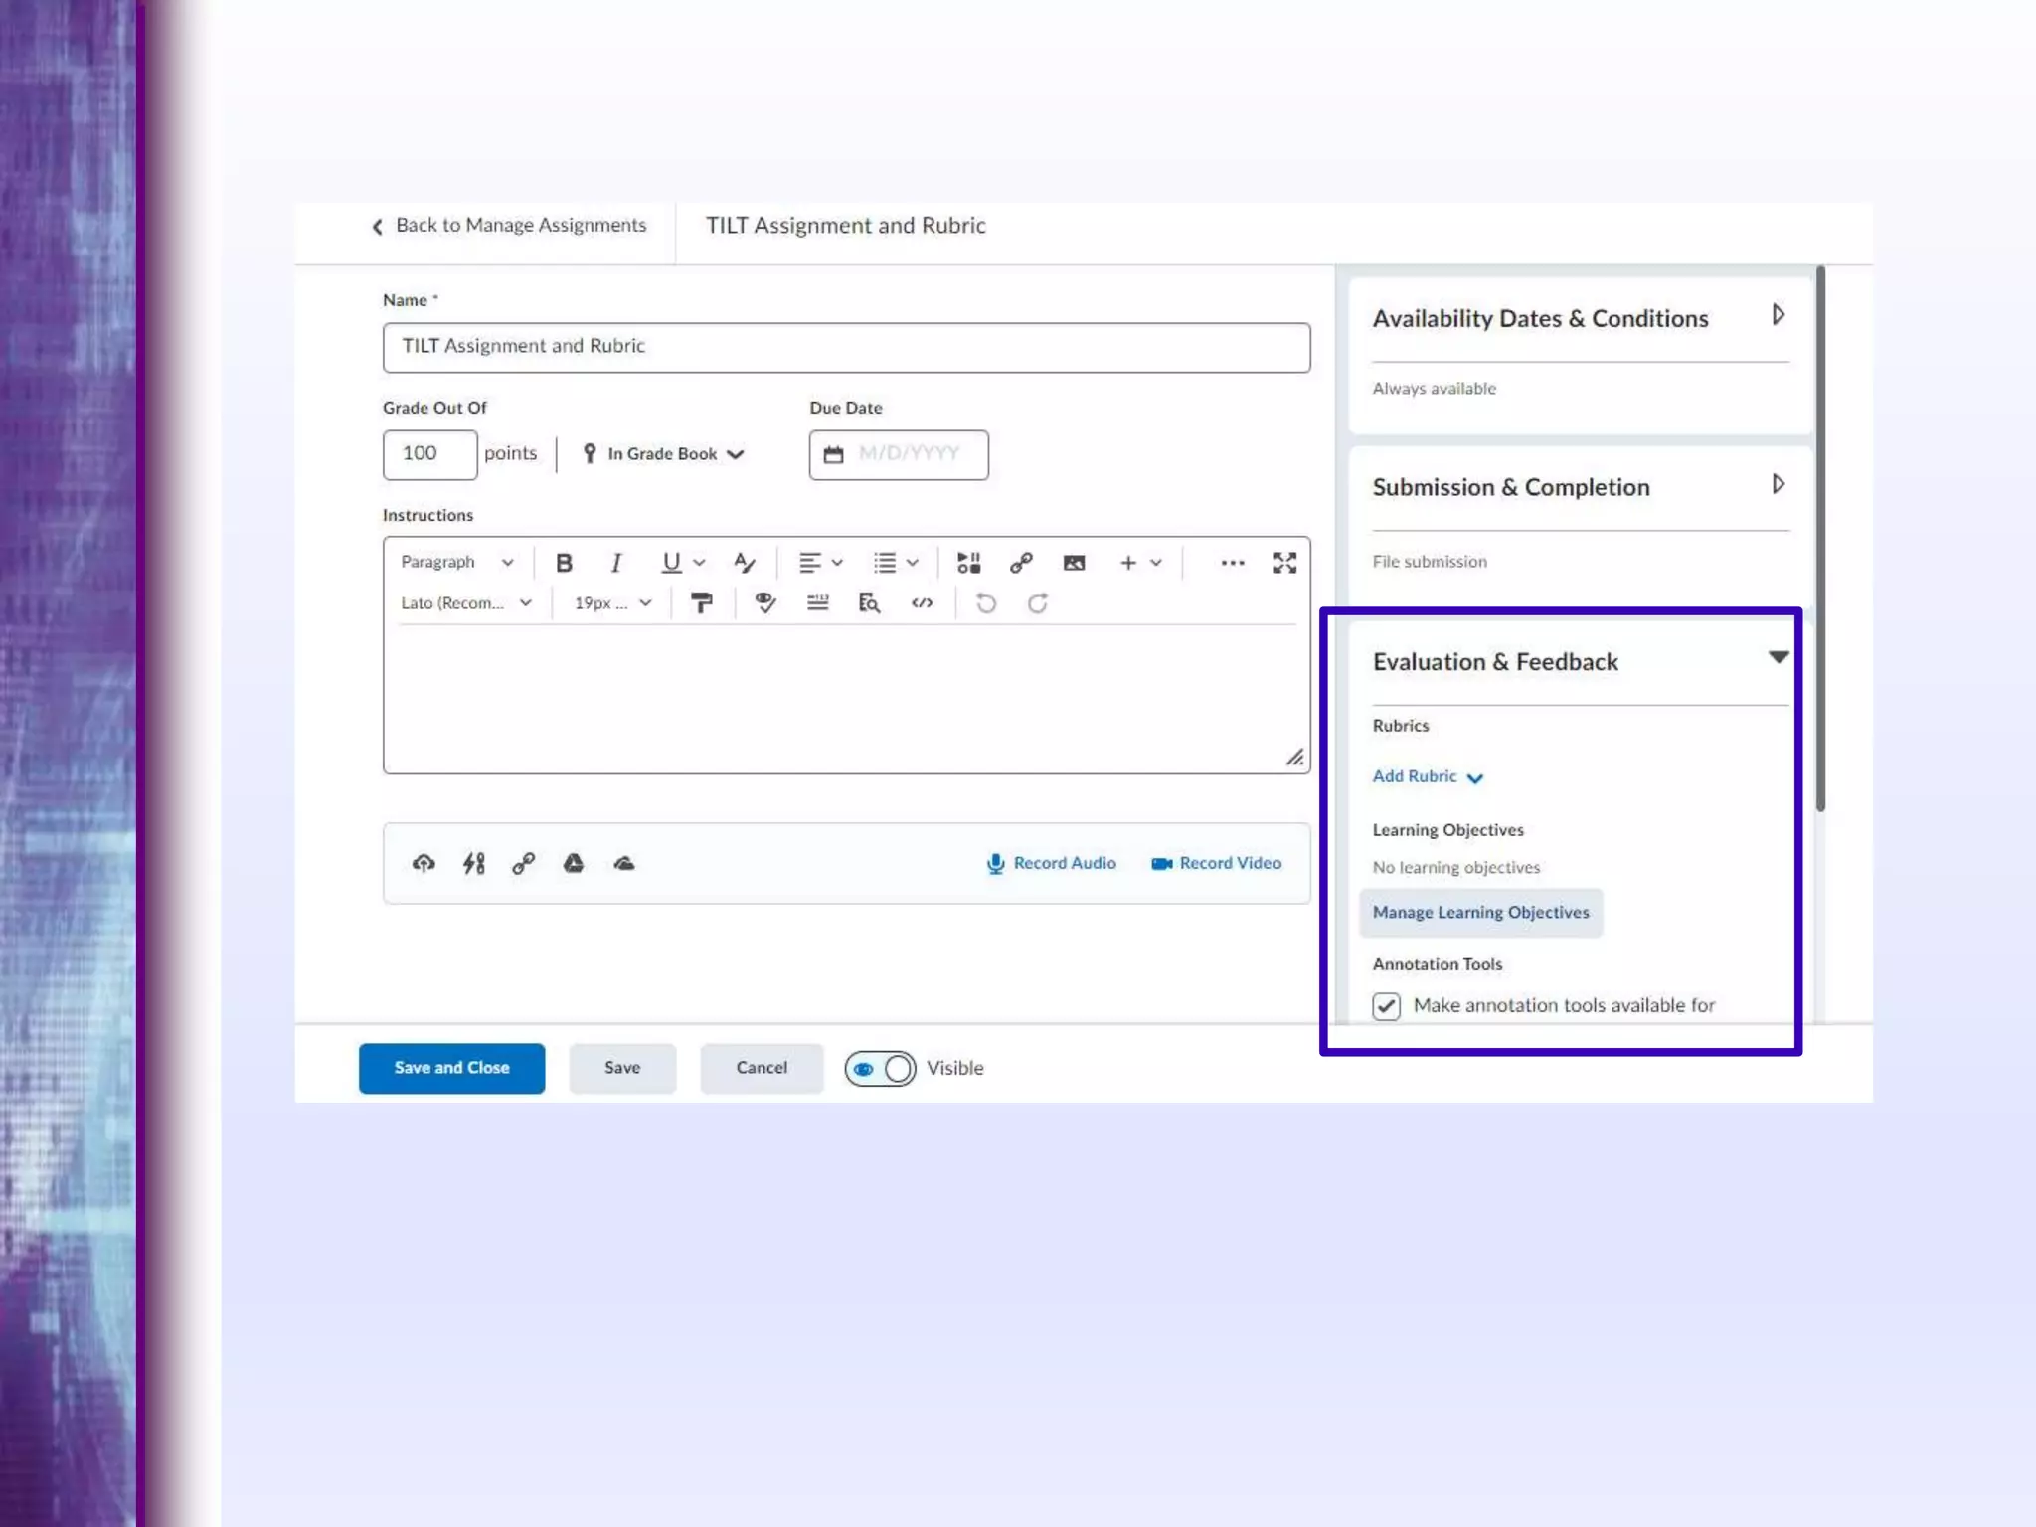Open the source code editor icon

coord(922,603)
